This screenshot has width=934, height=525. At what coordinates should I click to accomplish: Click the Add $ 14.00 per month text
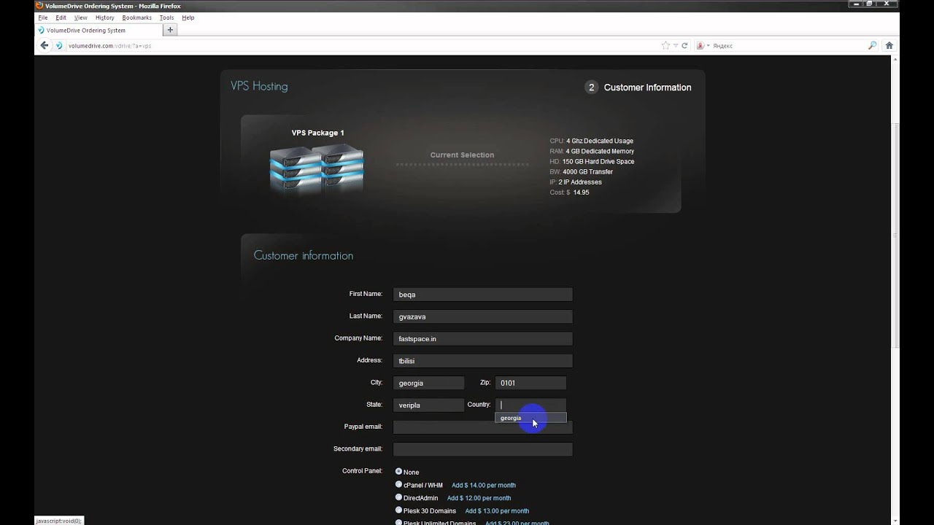[484, 485]
